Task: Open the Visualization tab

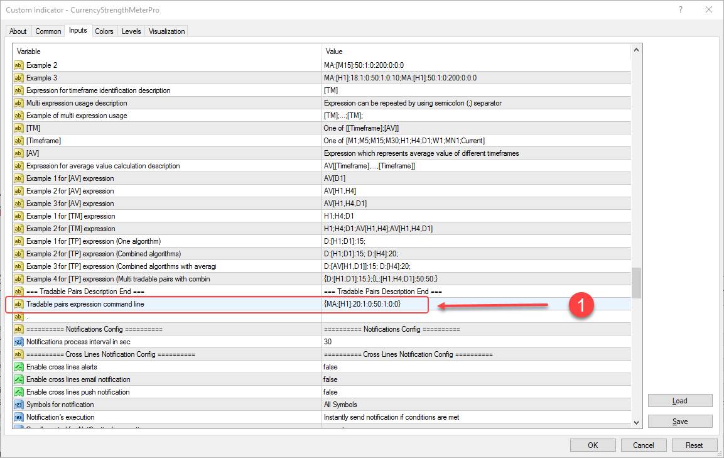Action: tap(166, 31)
